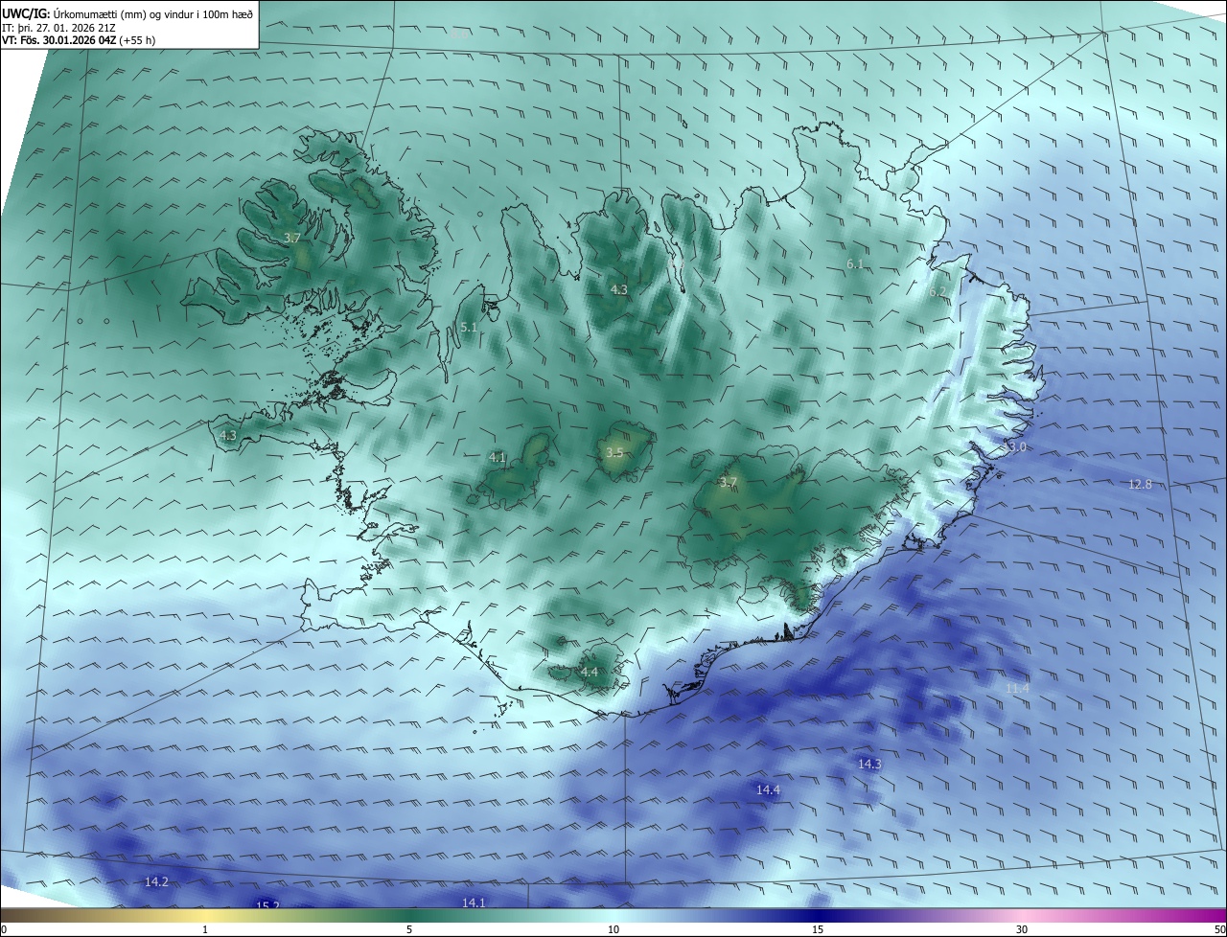The height and width of the screenshot is (937, 1227).
Task: Click the 15.2 value label at the bottom edge
Action: pyautogui.click(x=267, y=905)
